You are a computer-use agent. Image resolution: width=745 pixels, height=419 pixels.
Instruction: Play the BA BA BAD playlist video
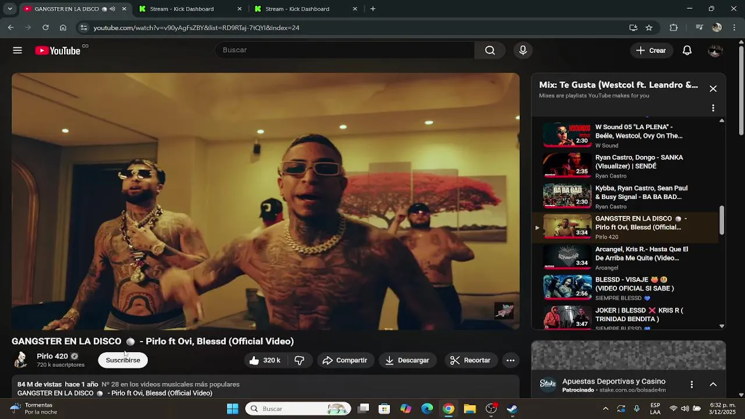(626, 197)
